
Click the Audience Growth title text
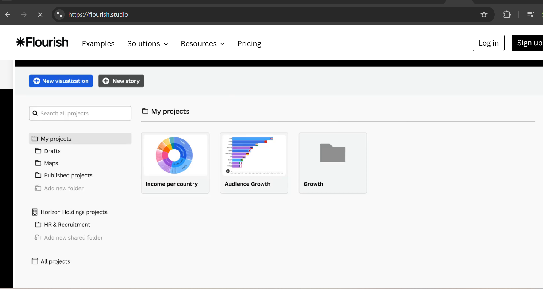pos(247,184)
